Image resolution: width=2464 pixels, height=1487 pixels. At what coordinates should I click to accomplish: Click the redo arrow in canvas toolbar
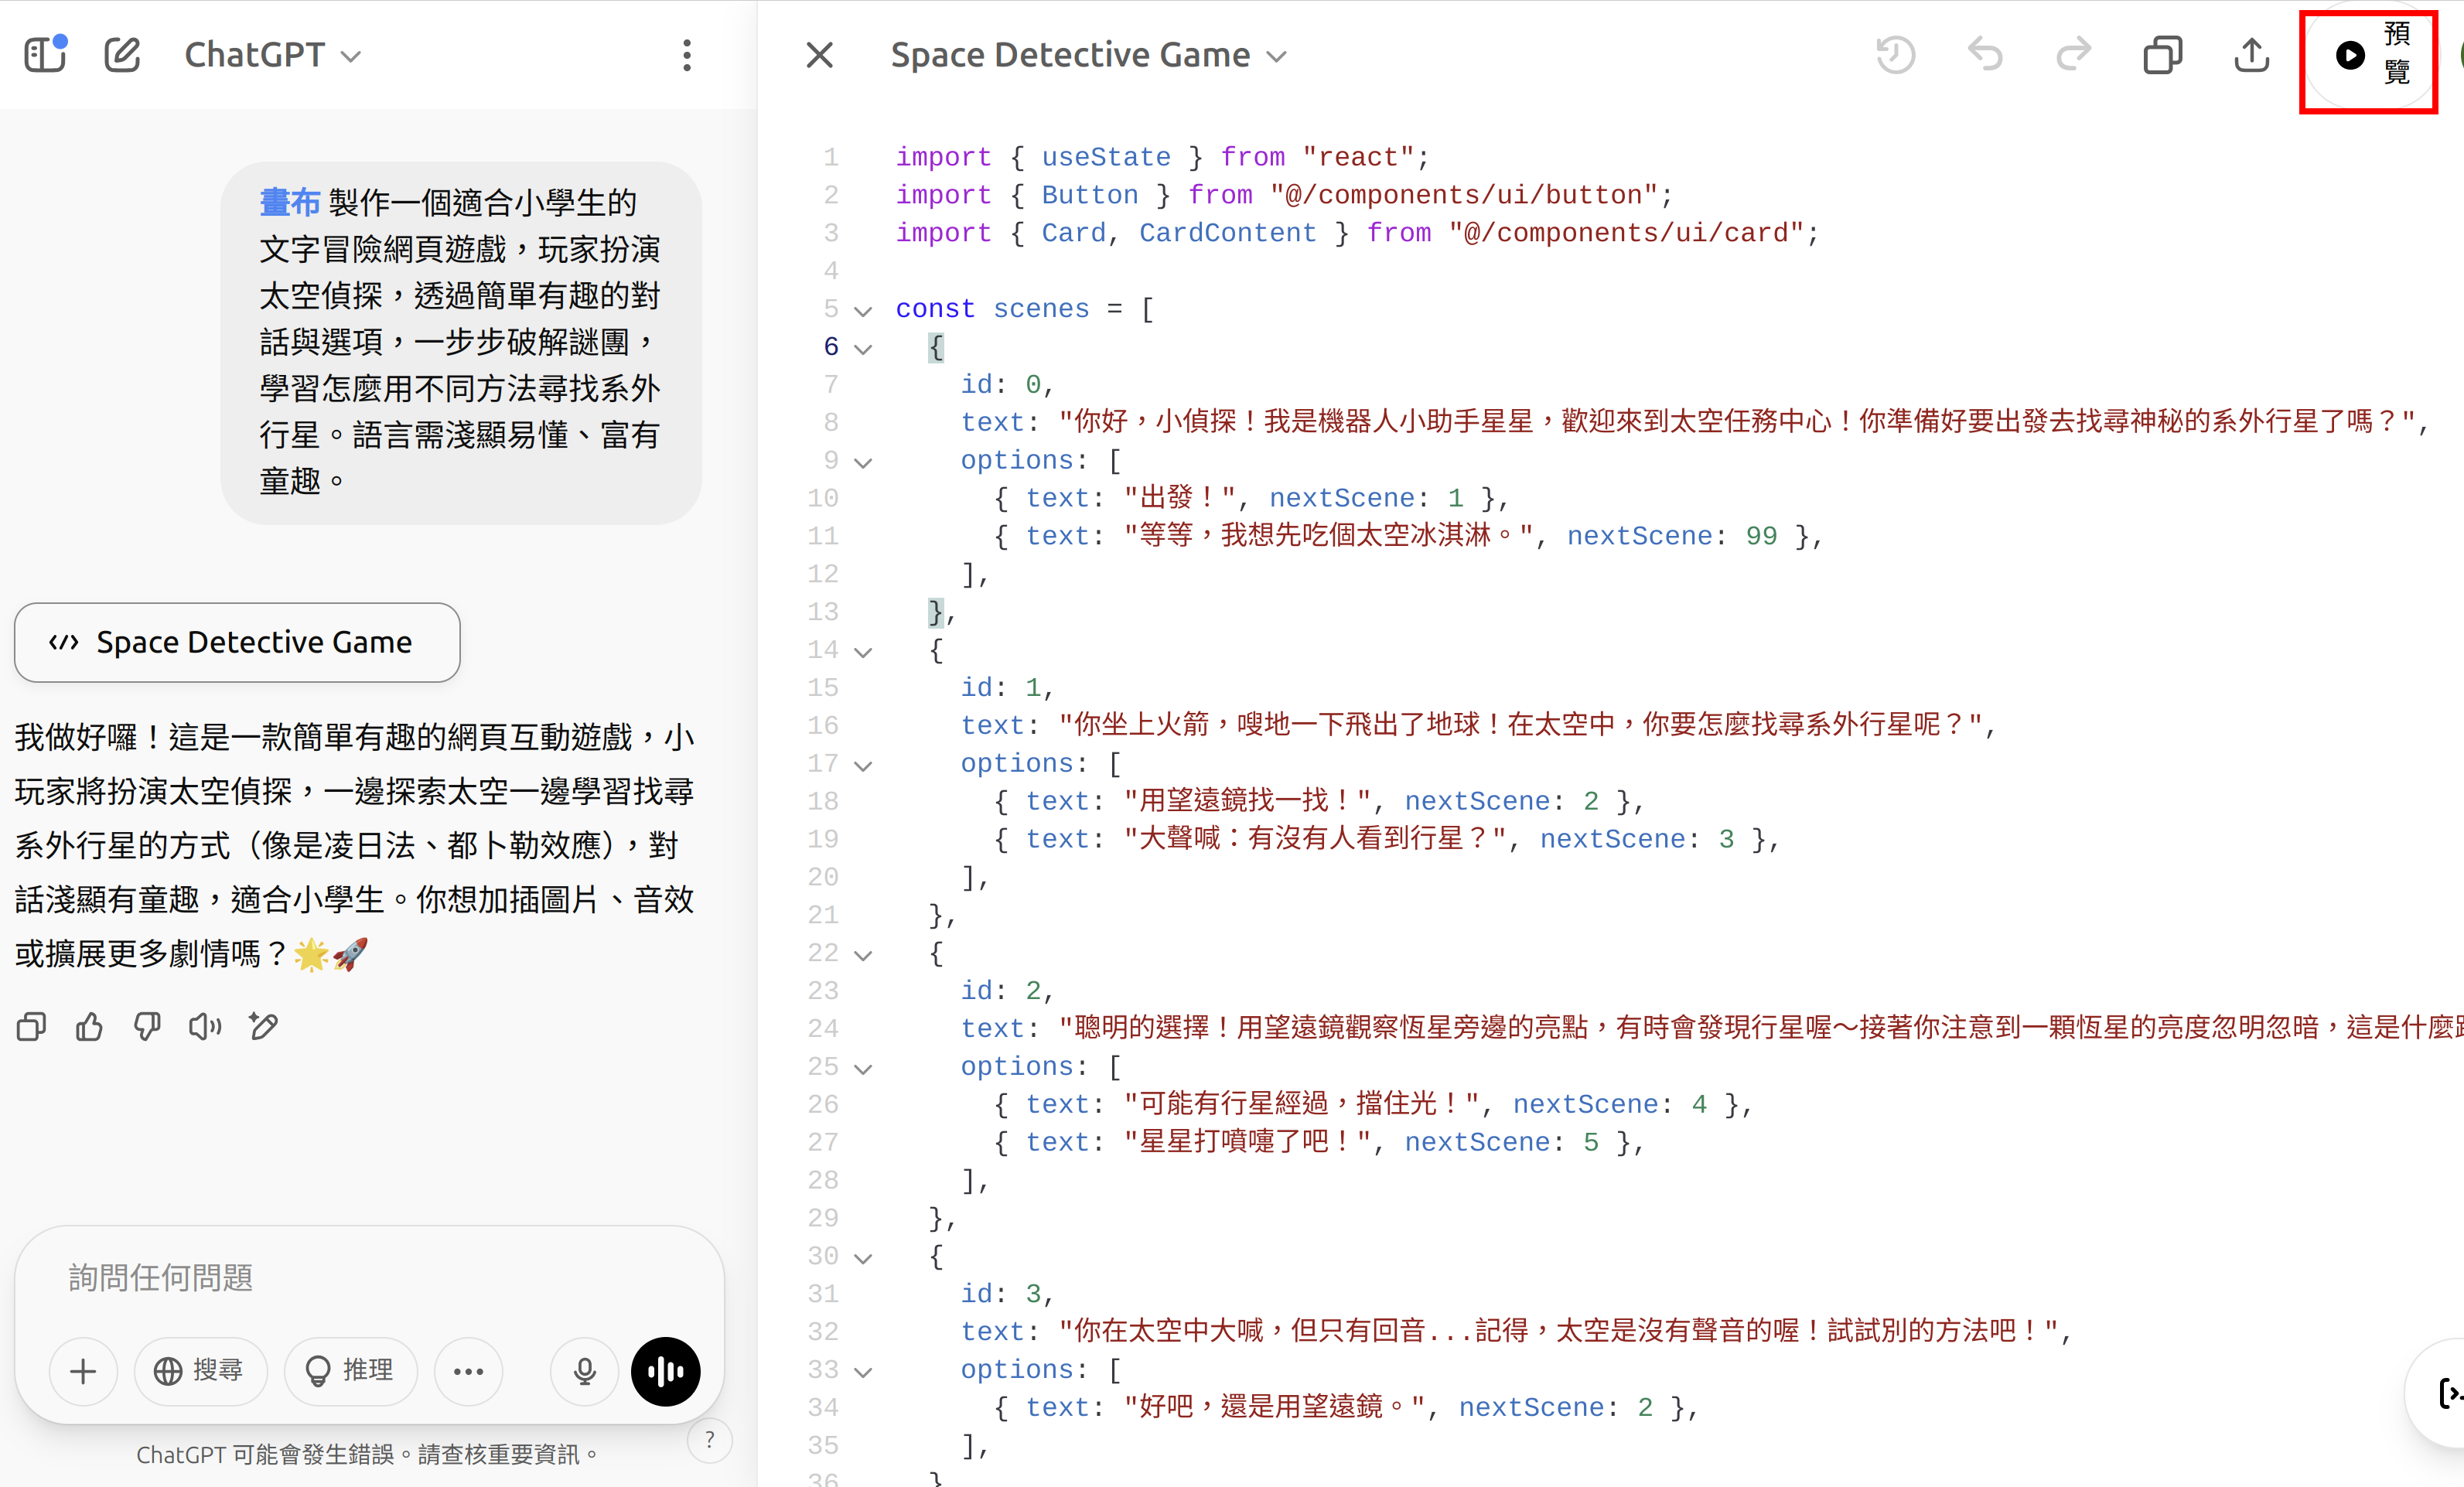[2074, 54]
